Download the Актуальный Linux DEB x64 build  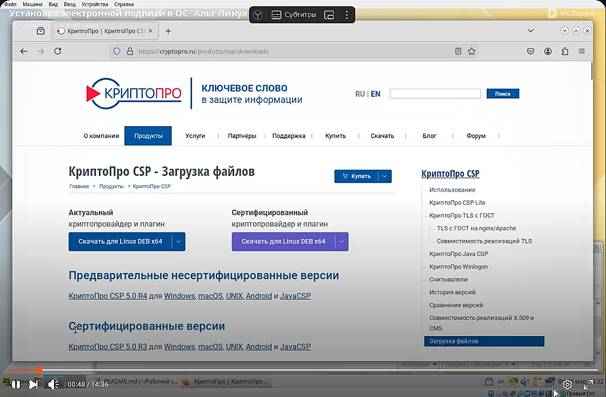pyautogui.click(x=120, y=242)
